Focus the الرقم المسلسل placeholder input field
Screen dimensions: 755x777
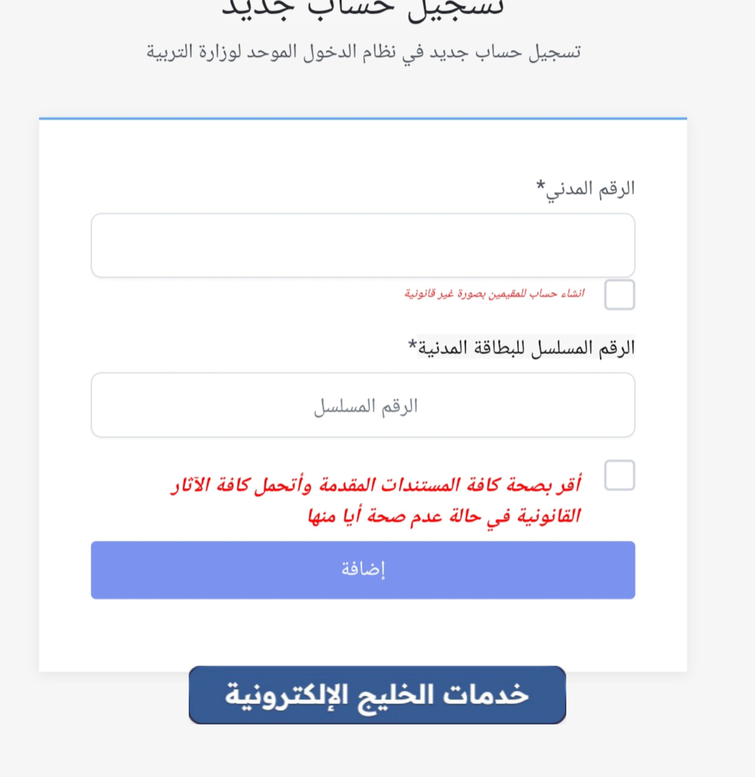363,405
